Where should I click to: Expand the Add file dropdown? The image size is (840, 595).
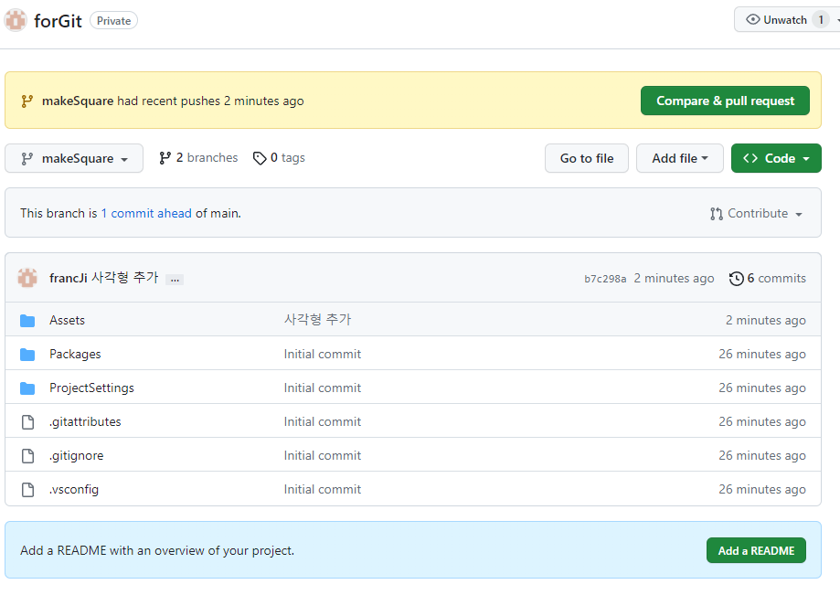click(x=680, y=158)
